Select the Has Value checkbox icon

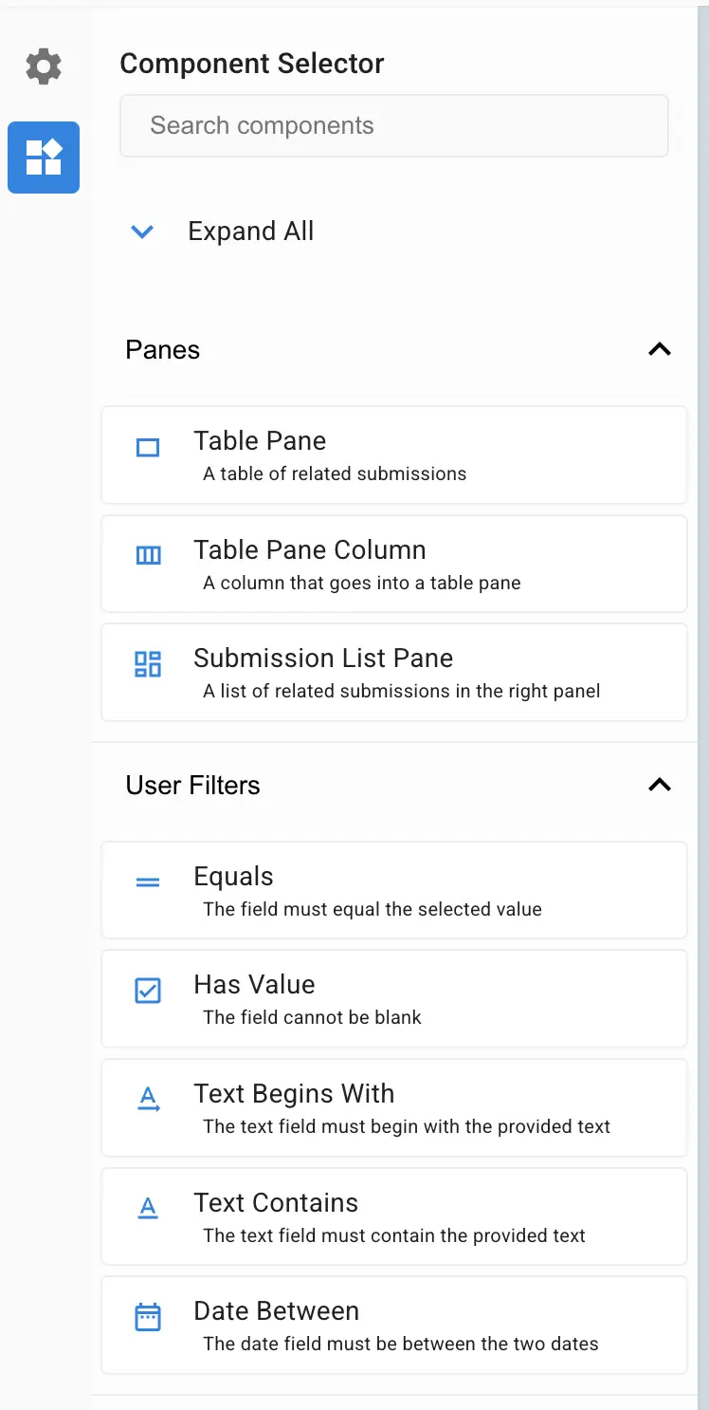[x=148, y=991]
